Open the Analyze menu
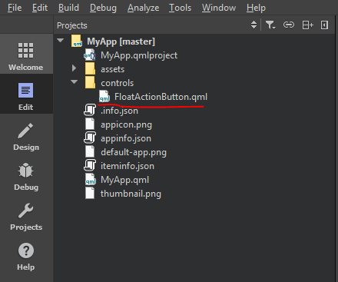The image size is (338, 282). [143, 8]
